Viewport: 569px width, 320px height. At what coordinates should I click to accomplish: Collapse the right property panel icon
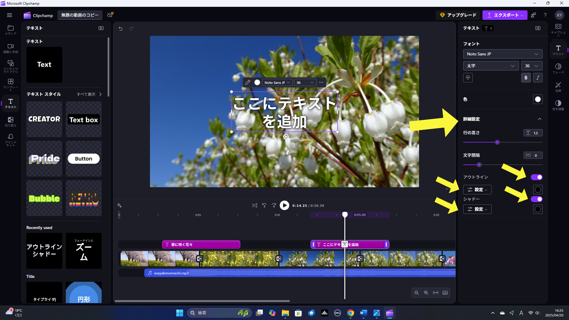click(538, 28)
